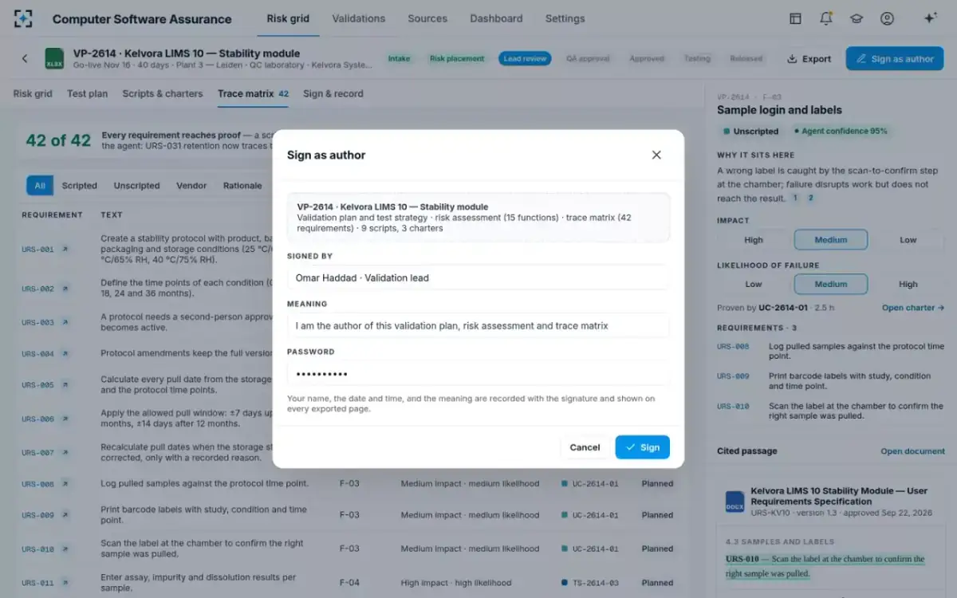
Task: Filter requirements by Scripted
Action: click(80, 186)
